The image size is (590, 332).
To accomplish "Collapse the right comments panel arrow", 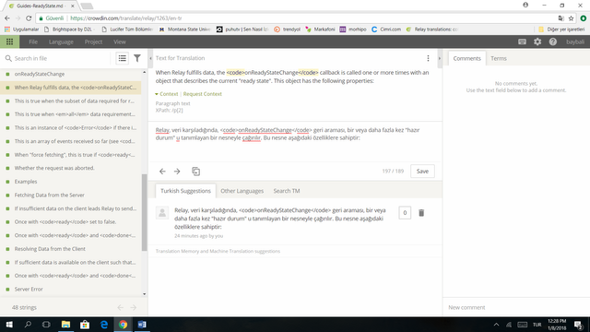I will click(x=439, y=58).
